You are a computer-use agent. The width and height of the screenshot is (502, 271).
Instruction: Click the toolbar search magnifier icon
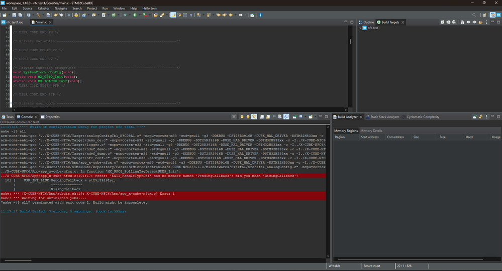click(474, 15)
